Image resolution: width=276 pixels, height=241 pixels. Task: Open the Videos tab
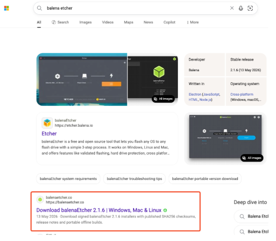pos(108,22)
